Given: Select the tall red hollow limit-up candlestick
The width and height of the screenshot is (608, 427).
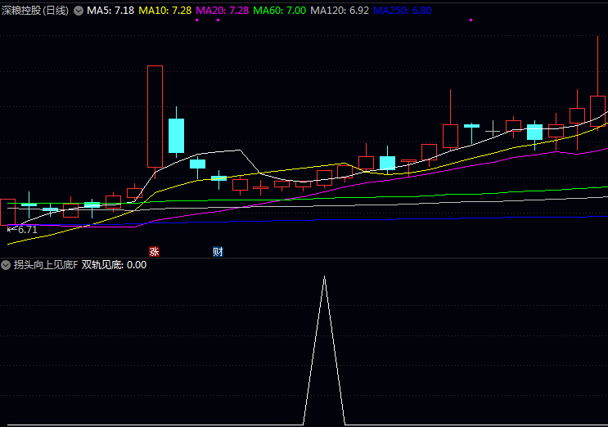Looking at the screenshot, I should 155,116.
